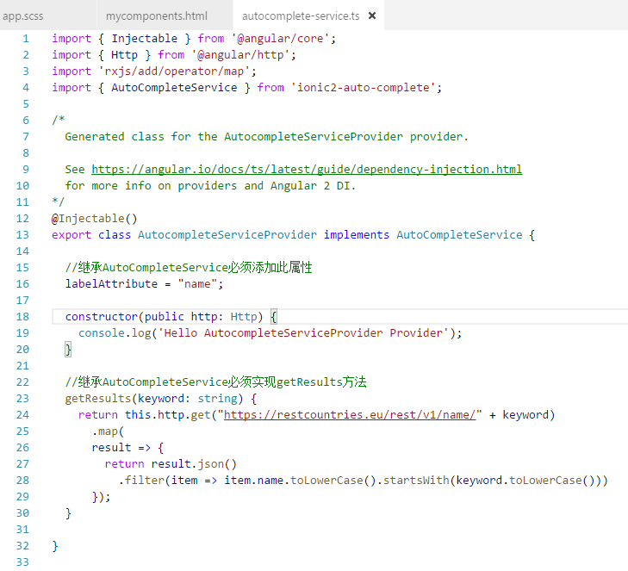628x571 pixels.
Task: Click the highlighted opening brace on line 18
Action: coord(274,317)
